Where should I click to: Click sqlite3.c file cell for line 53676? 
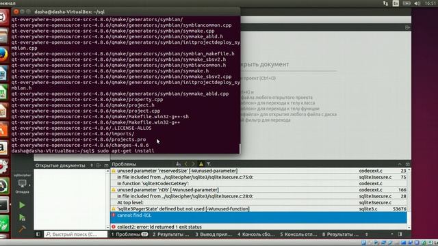[x=368, y=208]
